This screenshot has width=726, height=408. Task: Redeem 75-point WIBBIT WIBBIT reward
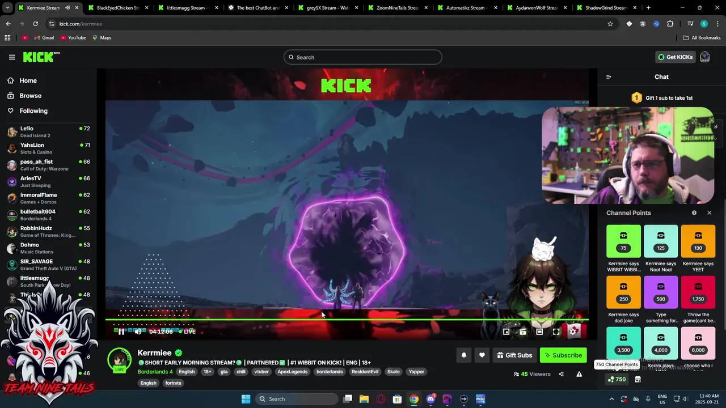coord(623,241)
